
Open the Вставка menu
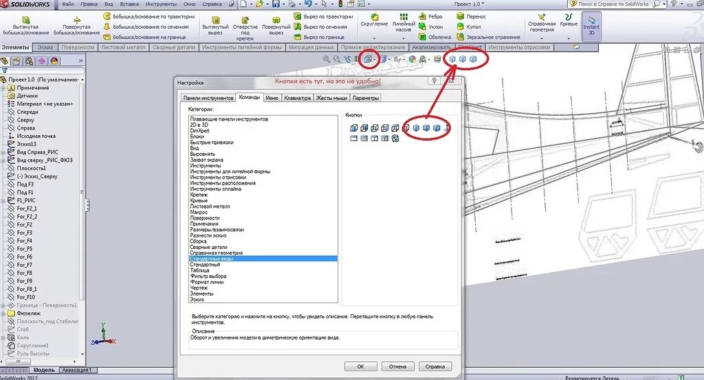(x=129, y=4)
